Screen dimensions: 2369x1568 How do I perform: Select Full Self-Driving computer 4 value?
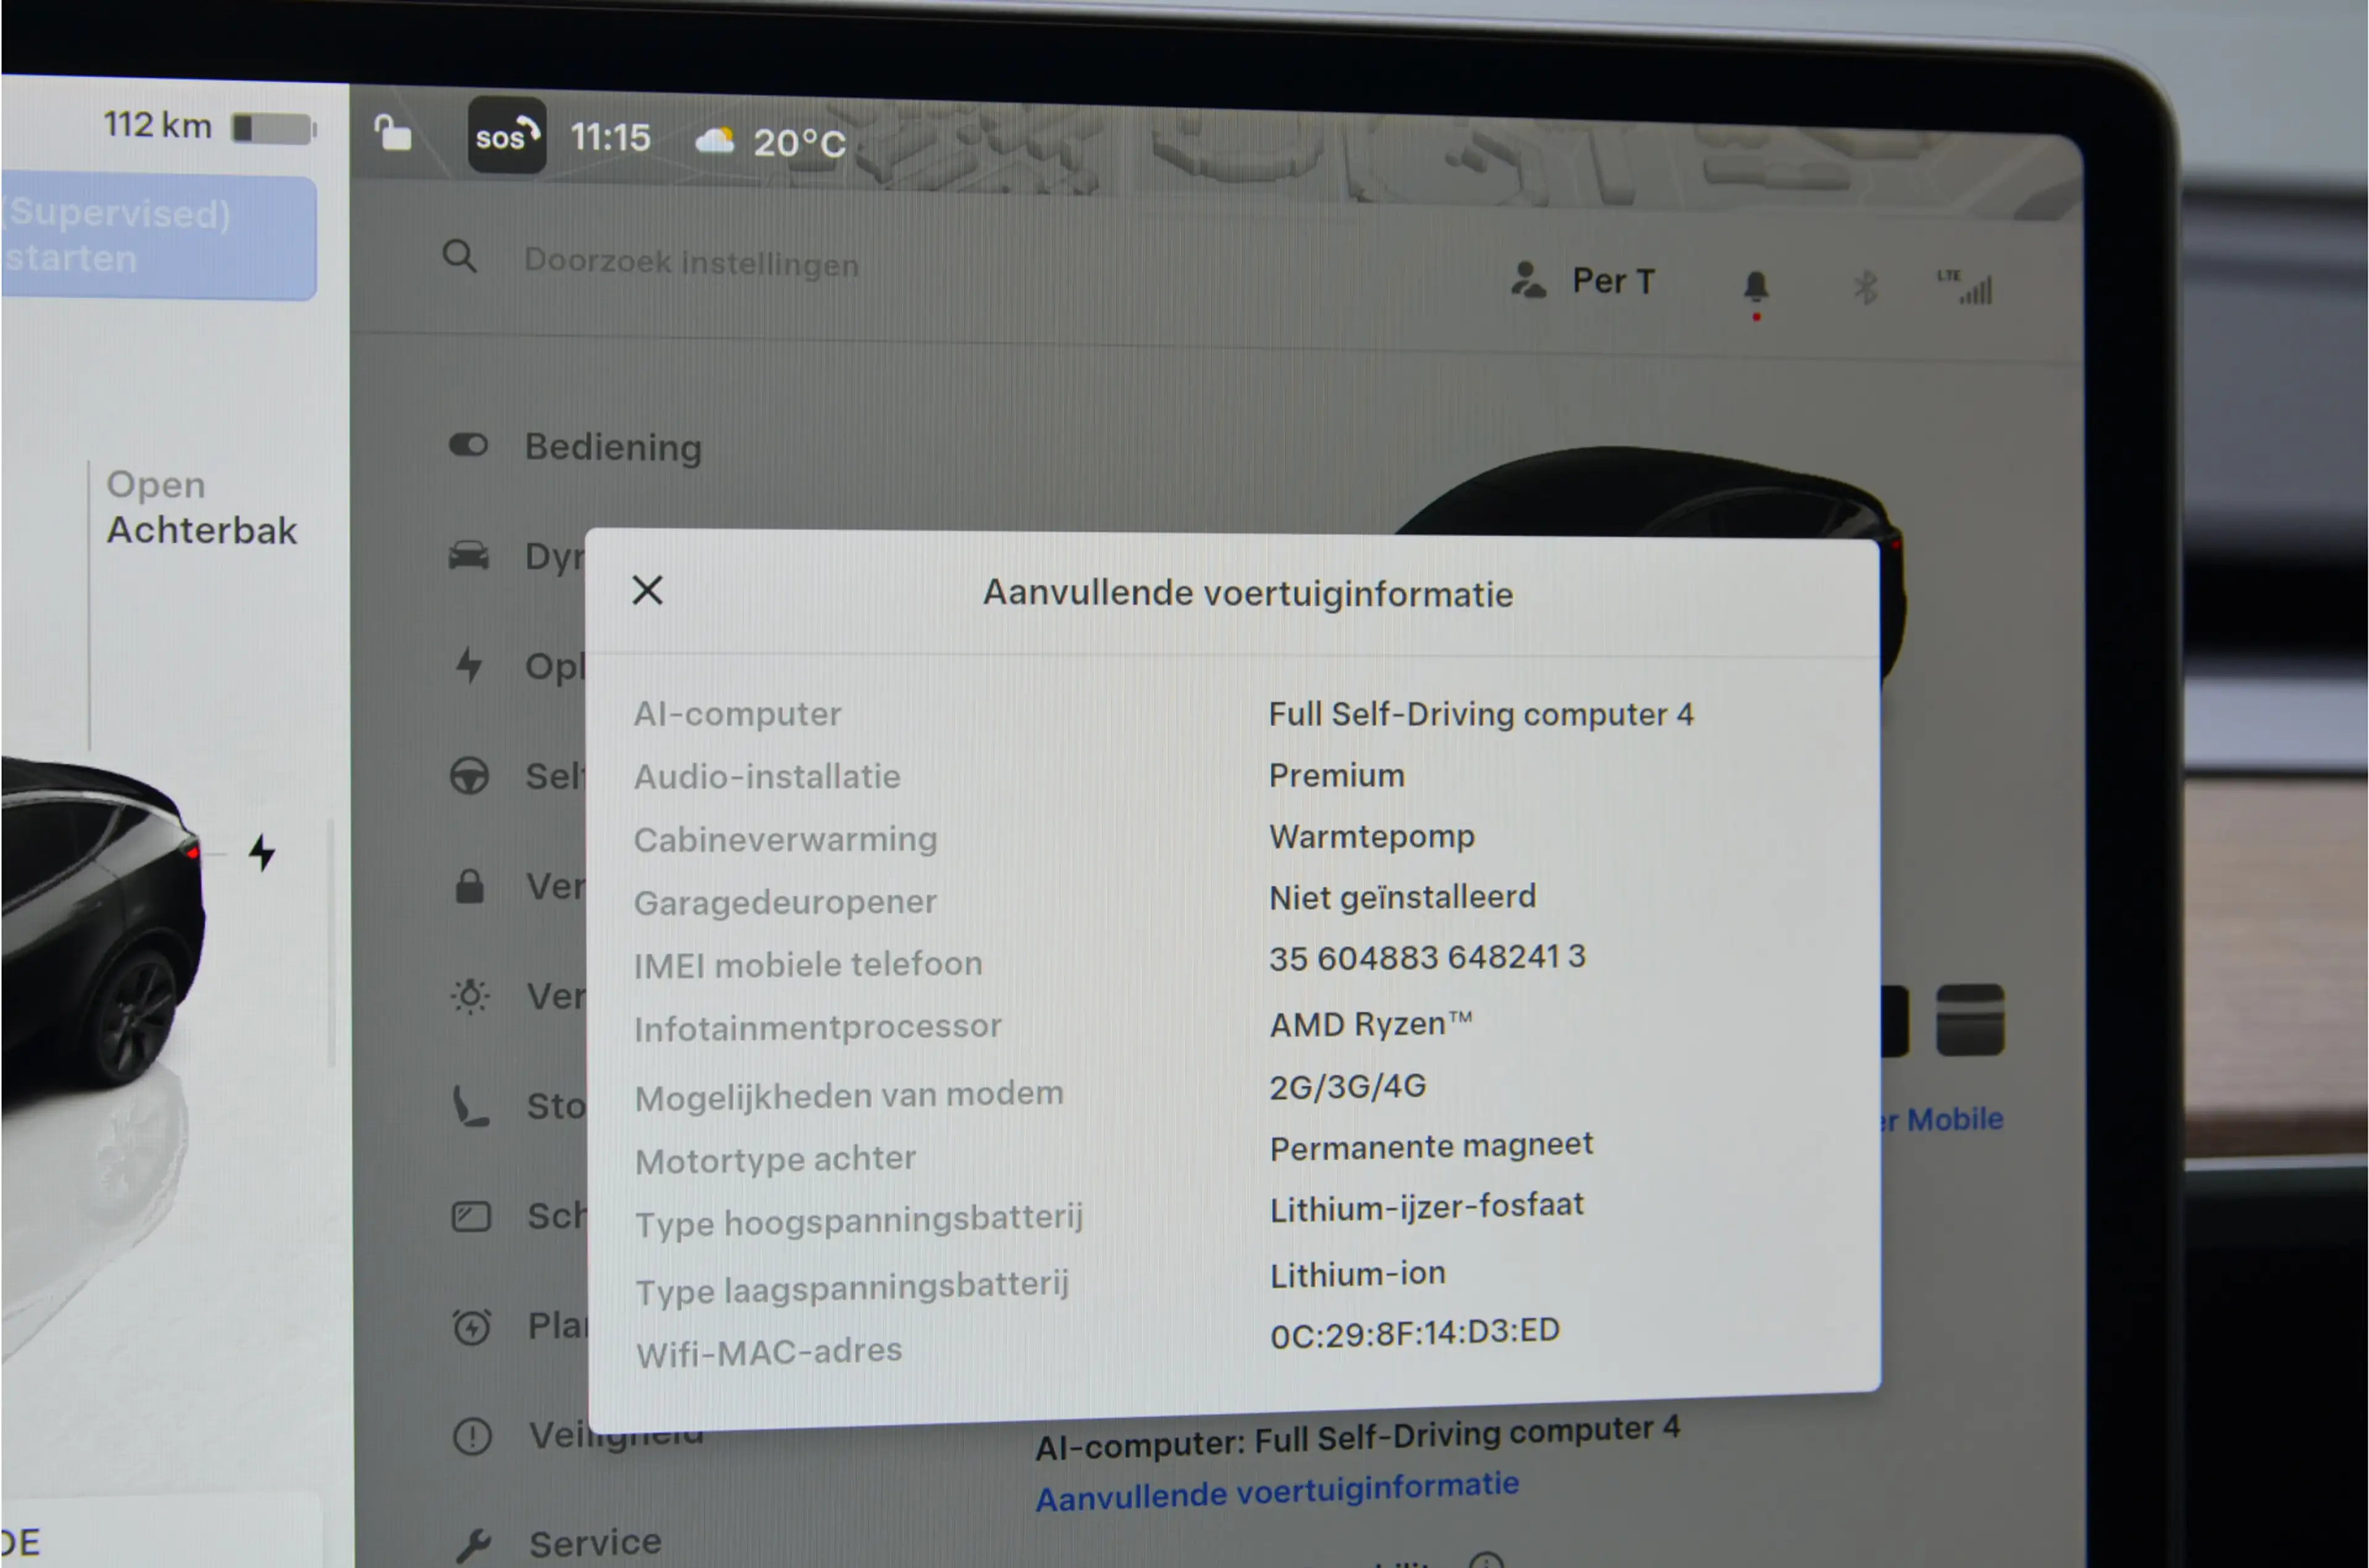[1481, 714]
